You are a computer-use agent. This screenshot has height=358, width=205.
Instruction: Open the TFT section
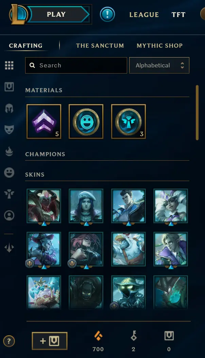pyautogui.click(x=178, y=15)
